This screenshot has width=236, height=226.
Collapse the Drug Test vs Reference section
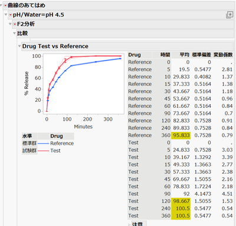(x=19, y=46)
